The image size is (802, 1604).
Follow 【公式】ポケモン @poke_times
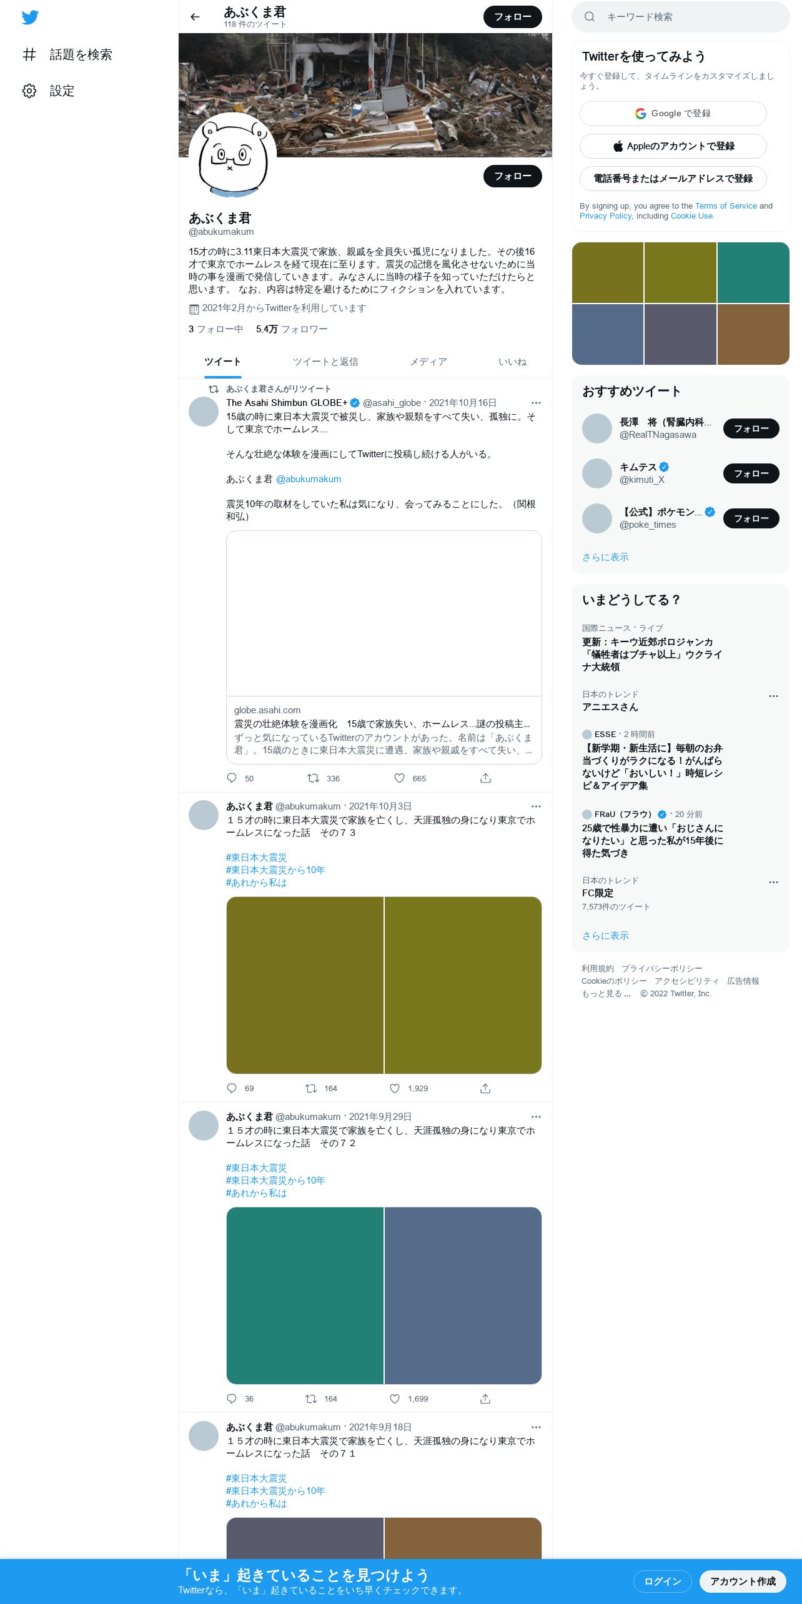tap(751, 518)
